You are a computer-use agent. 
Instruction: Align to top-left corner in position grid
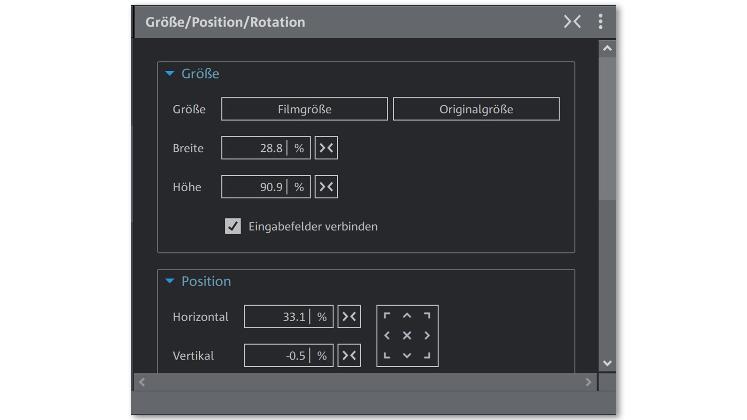(x=387, y=316)
